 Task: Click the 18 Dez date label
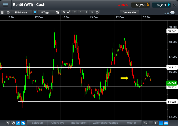pyautogui.click(x=66, y=17)
